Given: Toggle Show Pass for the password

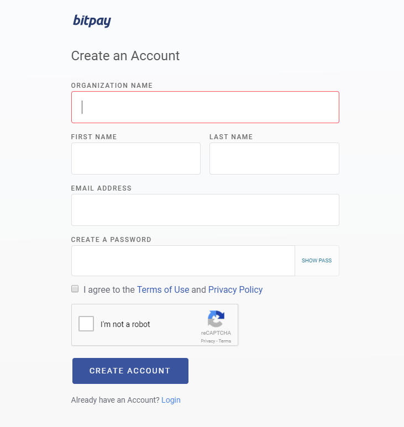Looking at the screenshot, I should 317,261.
